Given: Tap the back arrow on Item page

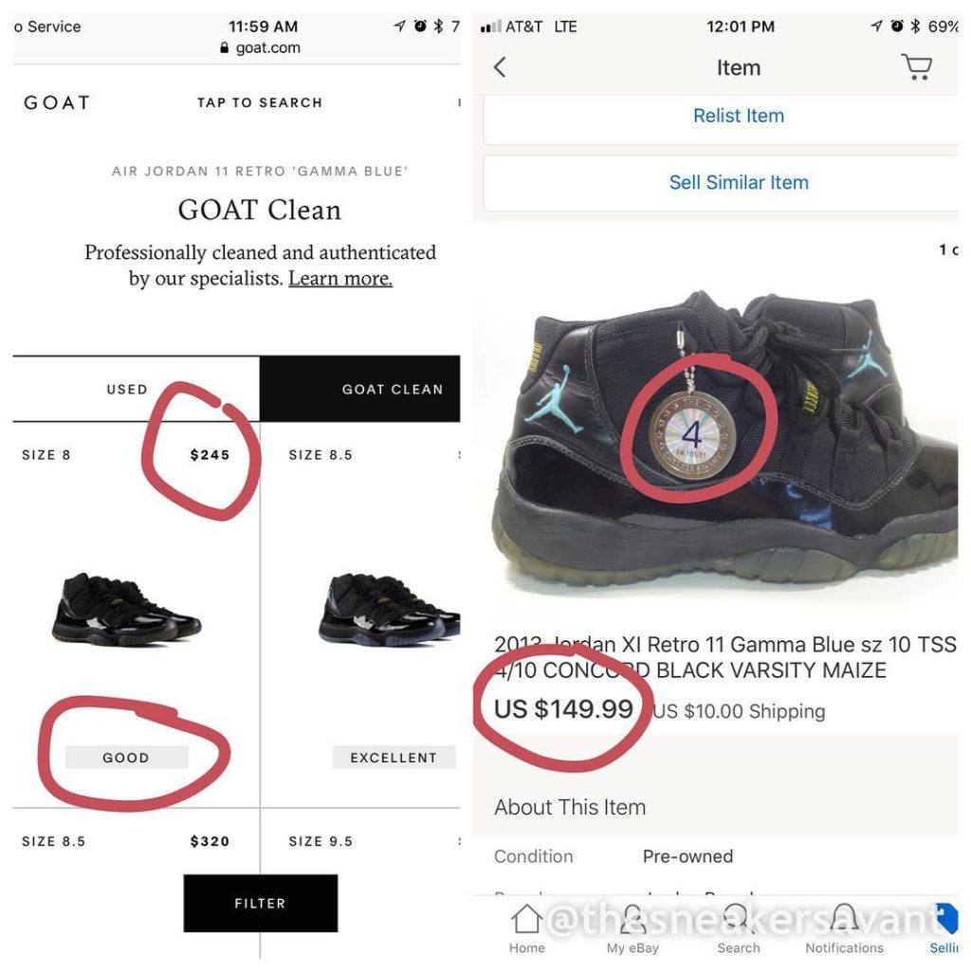Looking at the screenshot, I should [x=500, y=67].
